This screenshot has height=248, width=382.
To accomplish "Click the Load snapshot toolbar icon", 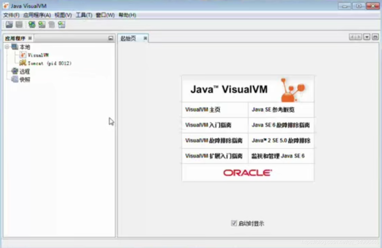I will [x=9, y=24].
